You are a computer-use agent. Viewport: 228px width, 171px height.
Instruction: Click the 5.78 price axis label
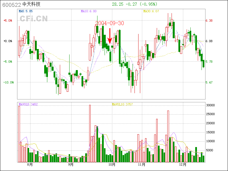(209, 62)
